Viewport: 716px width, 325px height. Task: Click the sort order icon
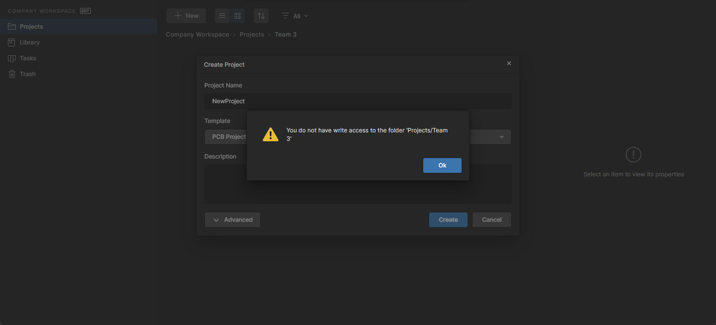[261, 16]
